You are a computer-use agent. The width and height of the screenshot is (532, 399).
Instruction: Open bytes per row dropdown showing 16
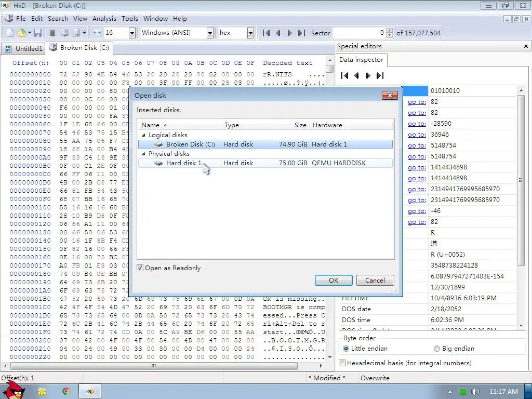[x=132, y=33]
